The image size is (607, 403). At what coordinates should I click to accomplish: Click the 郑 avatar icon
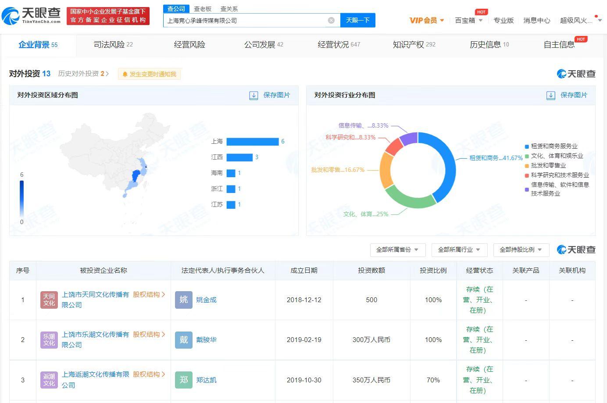[184, 380]
